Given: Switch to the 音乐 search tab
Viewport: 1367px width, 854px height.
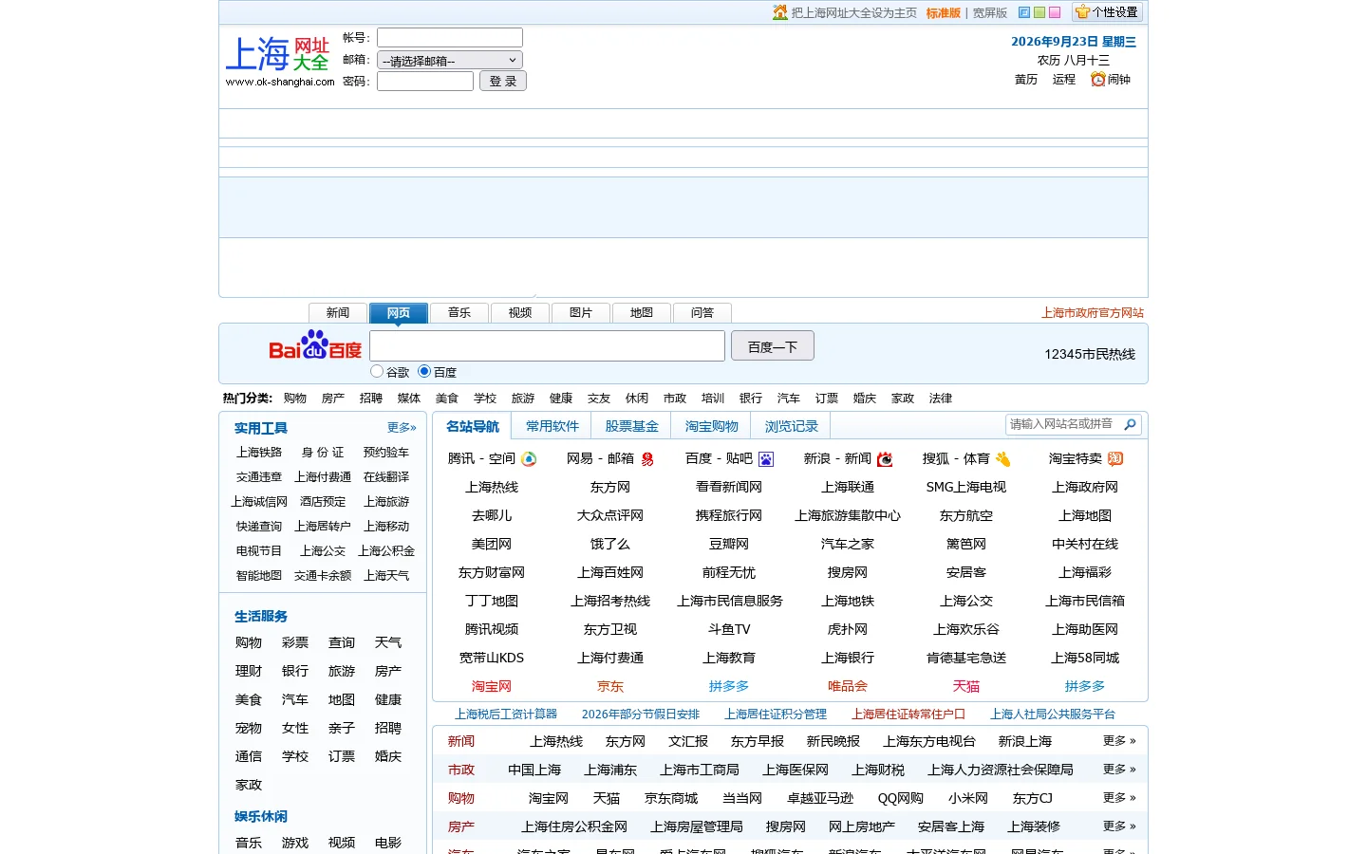Looking at the screenshot, I should [x=459, y=313].
